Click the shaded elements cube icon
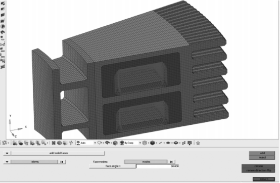280x183 pixels. pyautogui.click(x=152, y=143)
